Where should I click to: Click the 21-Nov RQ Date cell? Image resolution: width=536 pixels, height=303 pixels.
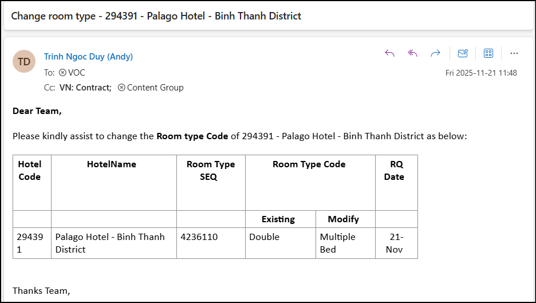396,243
